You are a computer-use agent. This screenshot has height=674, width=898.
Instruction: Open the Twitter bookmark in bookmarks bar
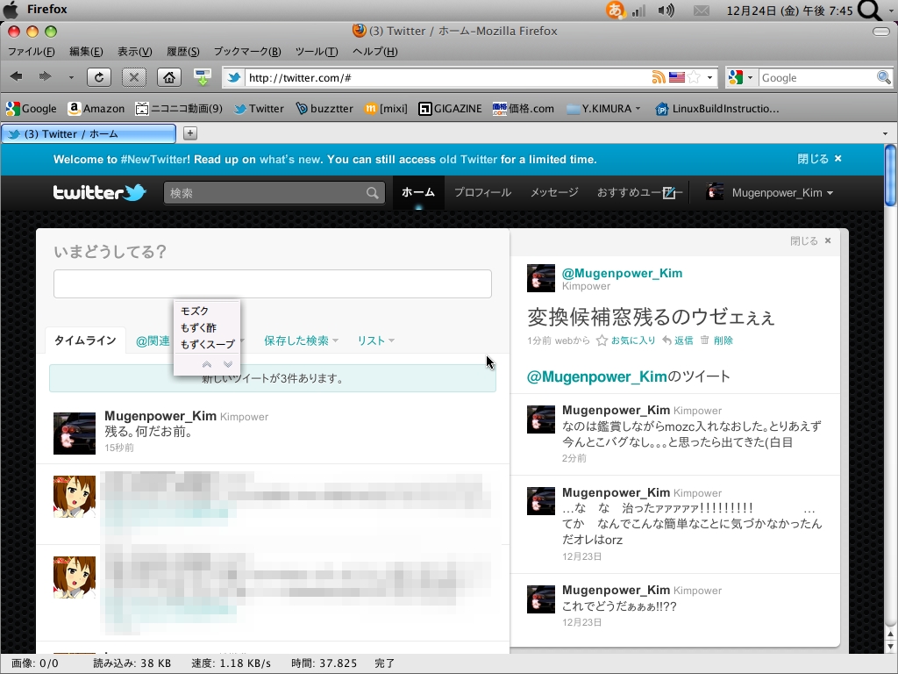tap(259, 108)
